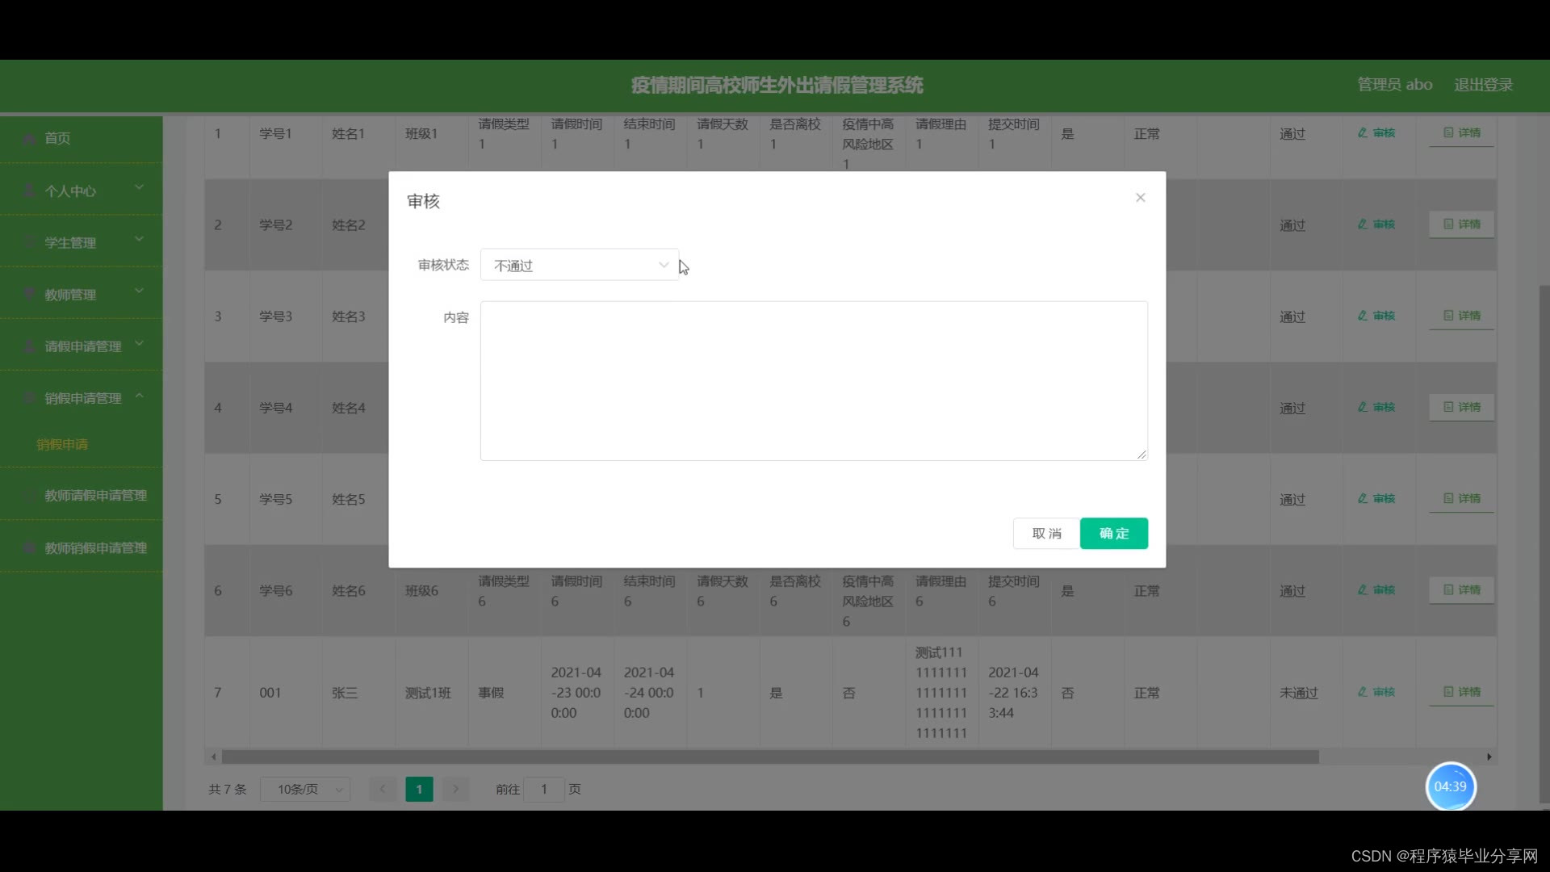The image size is (1550, 872).
Task: Open 详情 for row 6
Action: [x=1461, y=590]
